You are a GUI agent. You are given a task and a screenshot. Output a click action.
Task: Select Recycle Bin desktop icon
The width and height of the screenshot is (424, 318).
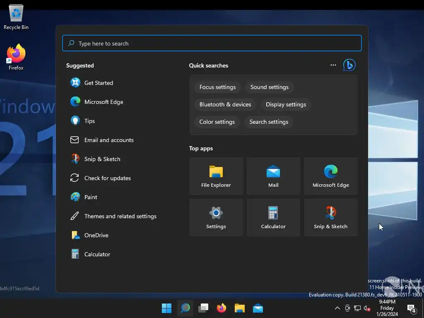(16, 17)
